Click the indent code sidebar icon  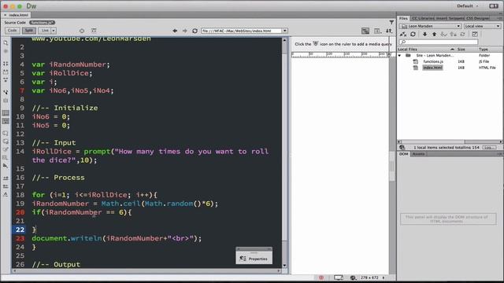click(6, 178)
